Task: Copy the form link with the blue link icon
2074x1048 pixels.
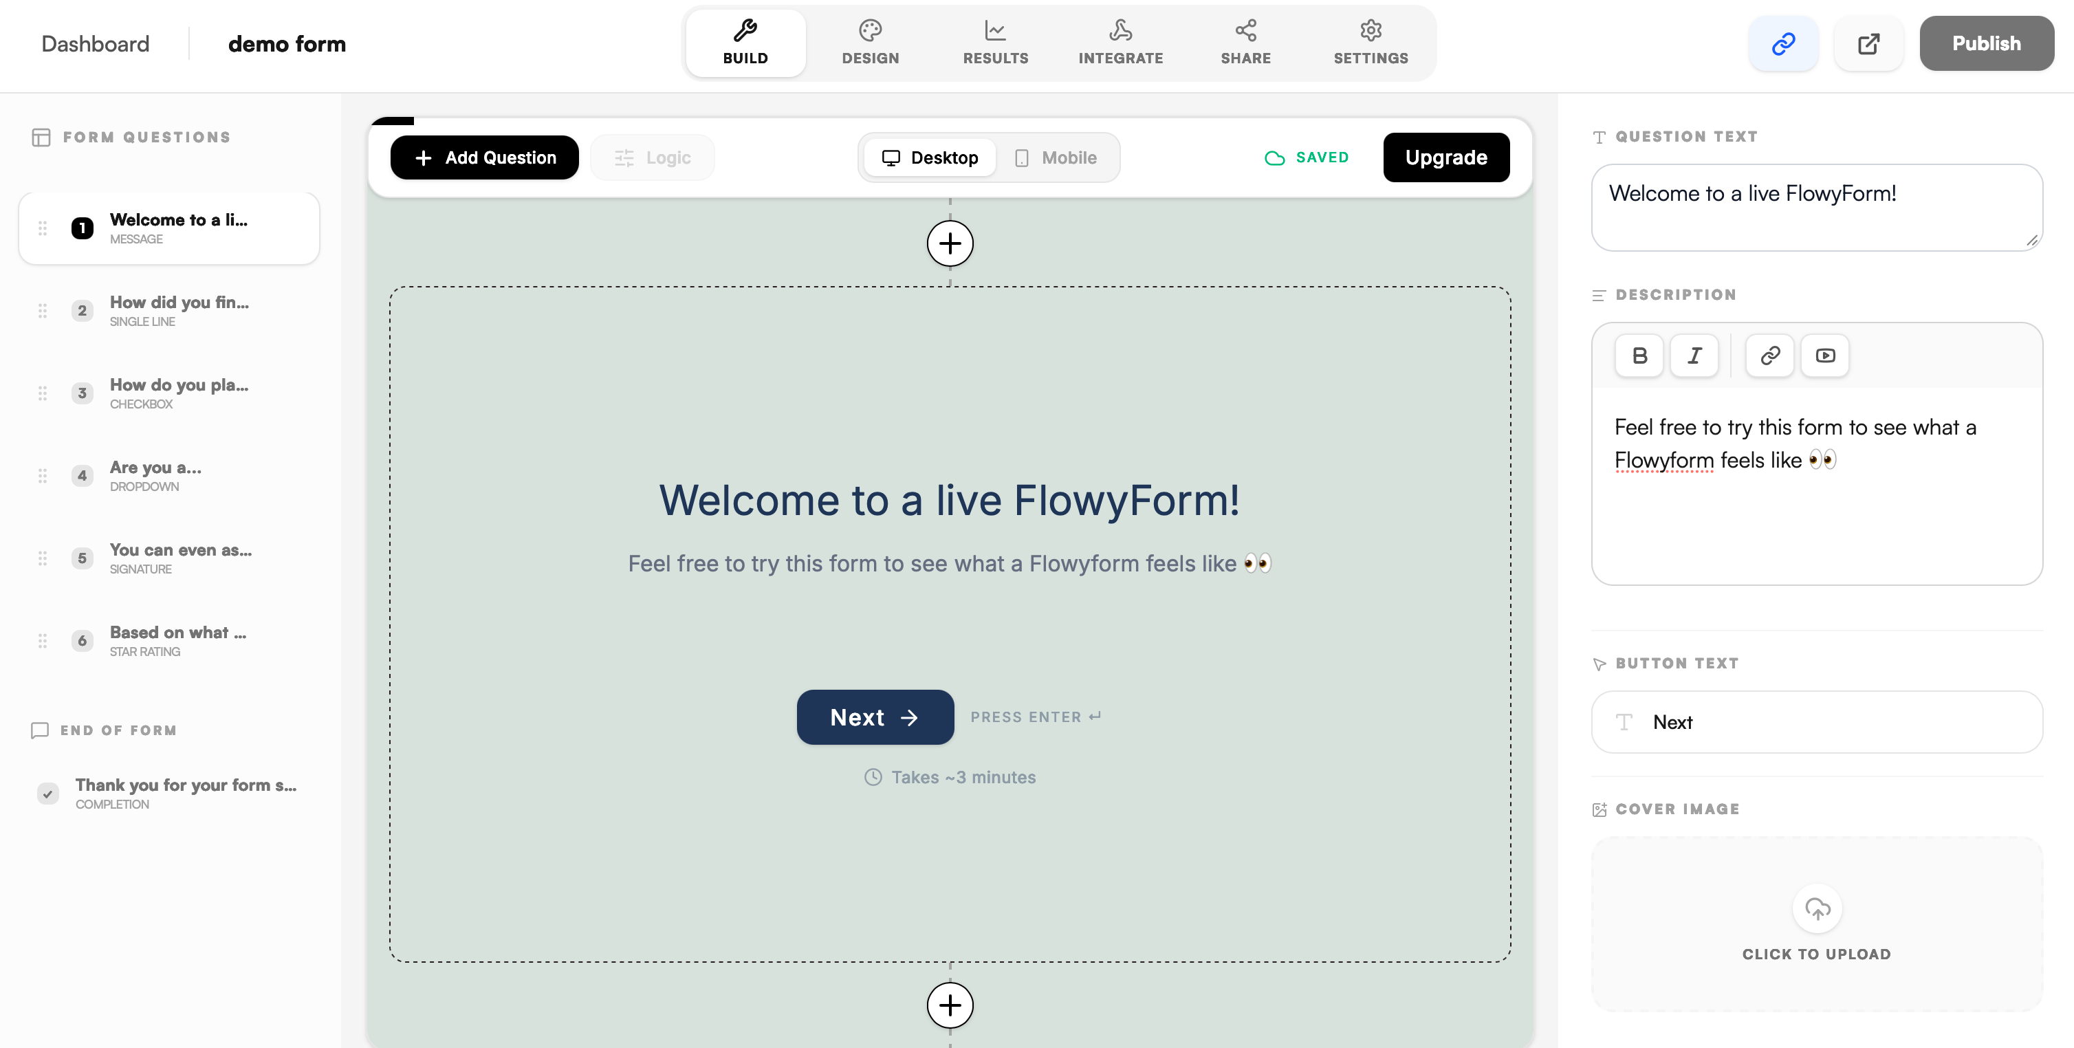Action: click(1783, 43)
